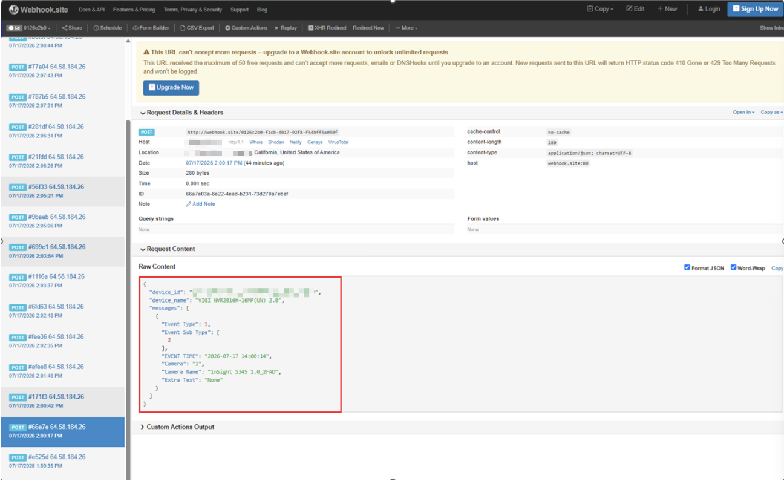The height and width of the screenshot is (481, 784).
Task: Expand Custom Actions Output section
Action: point(177,427)
